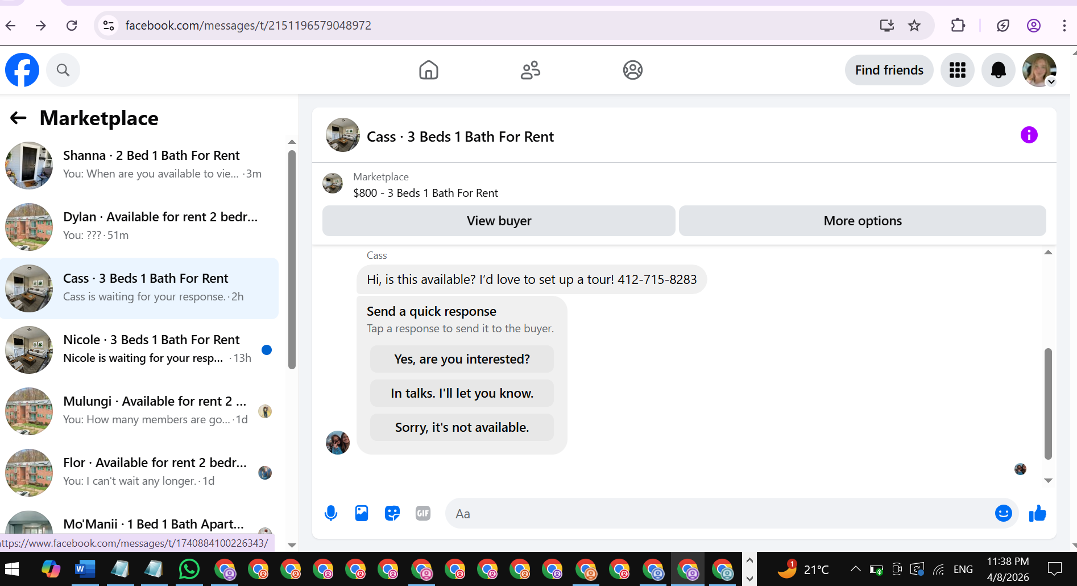This screenshot has height=586, width=1077.
Task: Click the facebook.com address bar URL
Action: coord(248,26)
